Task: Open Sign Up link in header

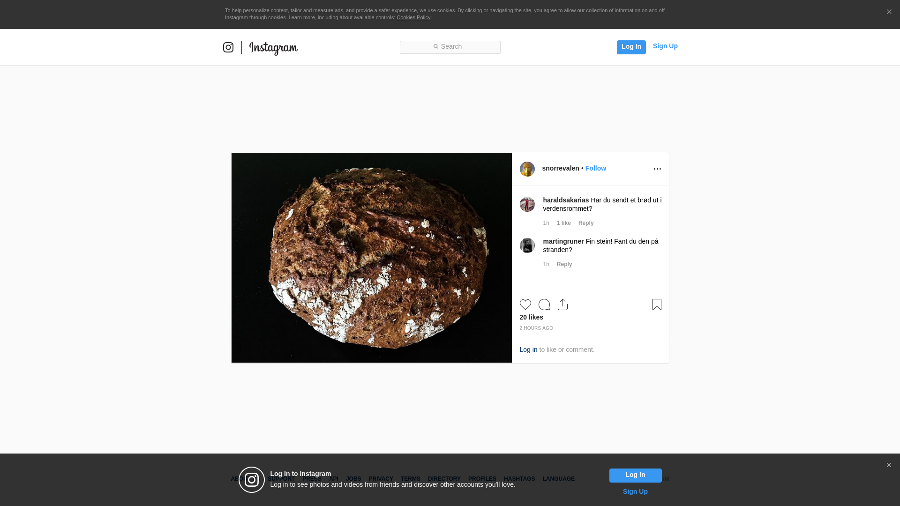Action: pos(665,46)
